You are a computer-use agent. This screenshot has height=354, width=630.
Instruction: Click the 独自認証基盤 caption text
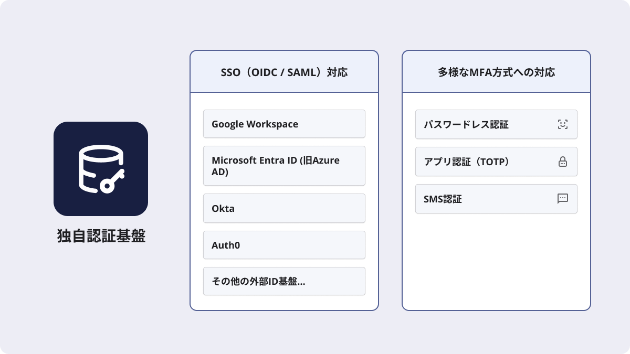101,237
